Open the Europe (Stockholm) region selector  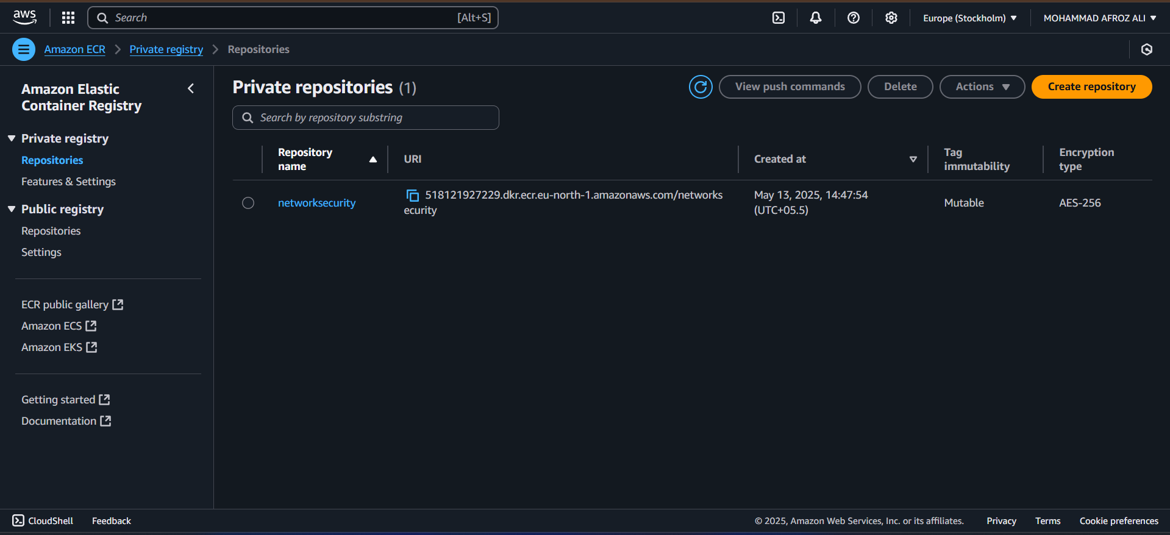pos(969,18)
